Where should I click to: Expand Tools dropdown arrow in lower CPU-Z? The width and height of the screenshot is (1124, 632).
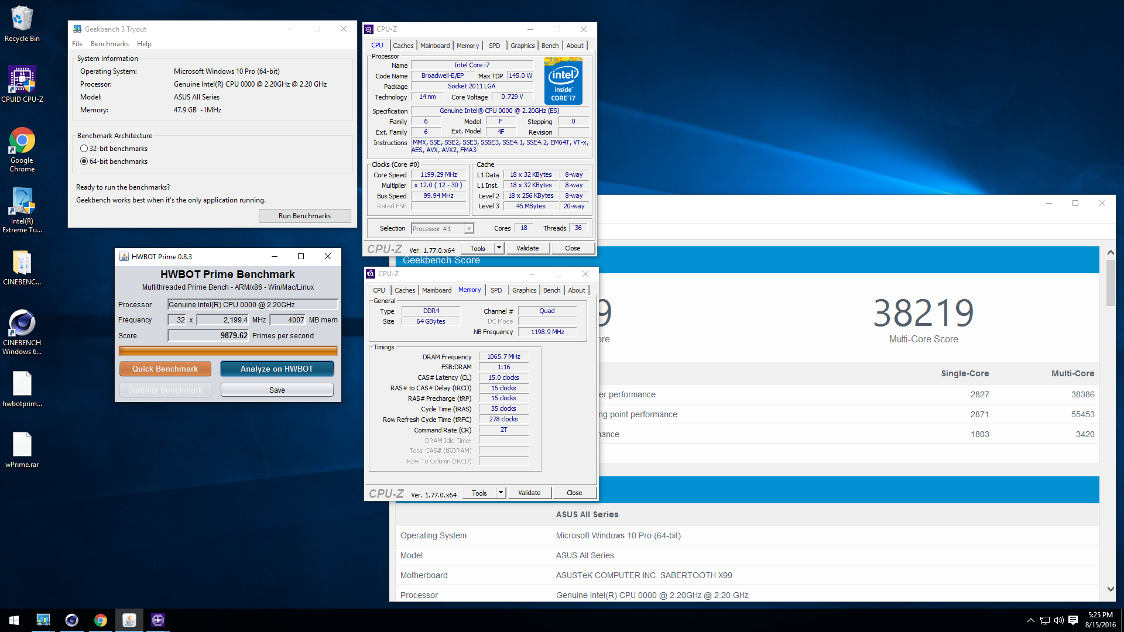tap(501, 493)
